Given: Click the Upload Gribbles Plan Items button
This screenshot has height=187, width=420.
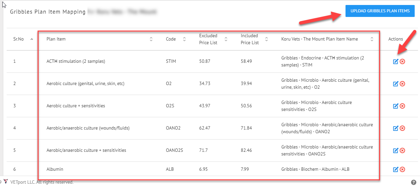Looking at the screenshot, I should pyautogui.click(x=380, y=11).
